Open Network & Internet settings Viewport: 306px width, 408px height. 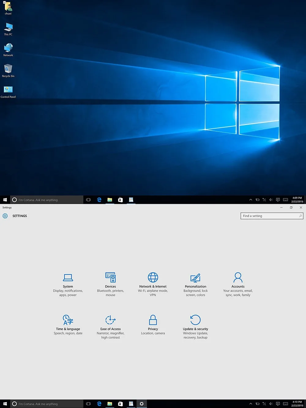pyautogui.click(x=153, y=285)
